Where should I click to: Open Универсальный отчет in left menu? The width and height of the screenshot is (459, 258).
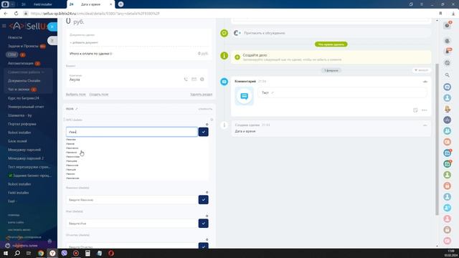26,107
